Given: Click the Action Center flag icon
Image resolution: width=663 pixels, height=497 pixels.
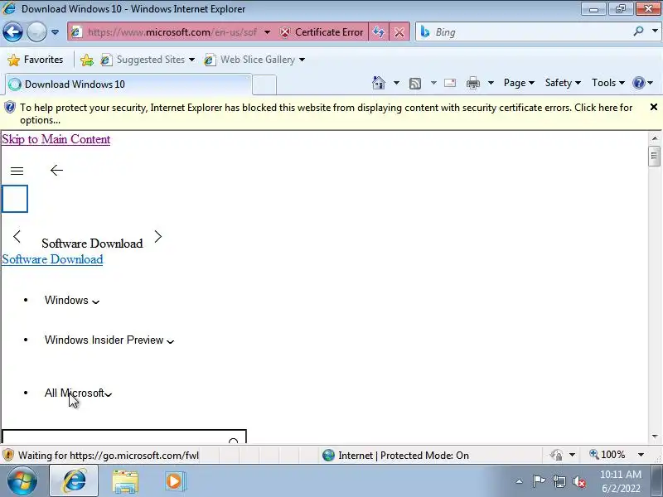Looking at the screenshot, I should [538, 481].
